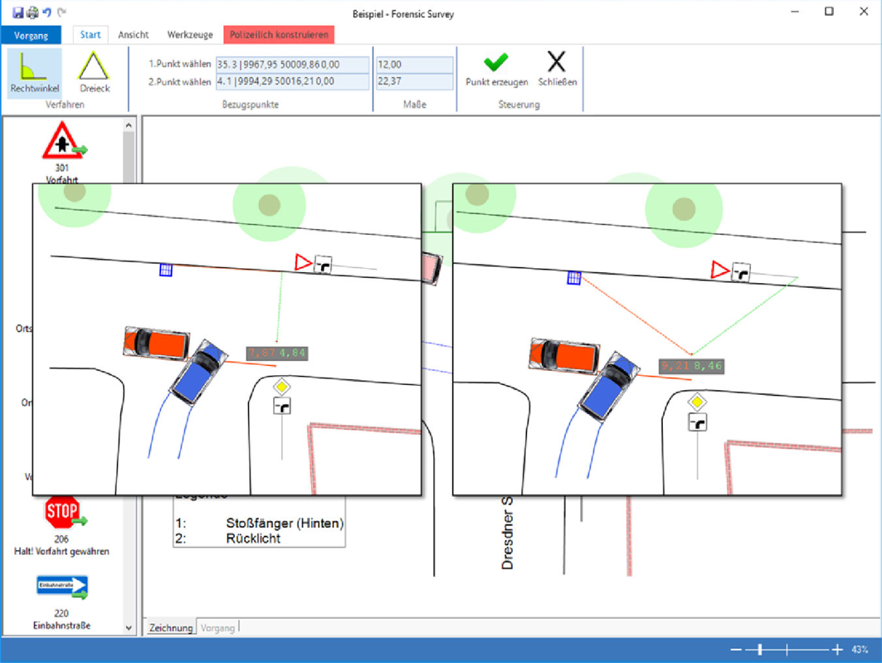Click the green Punkt erzeugen checkmark
The width and height of the screenshot is (882, 663).
(496, 63)
